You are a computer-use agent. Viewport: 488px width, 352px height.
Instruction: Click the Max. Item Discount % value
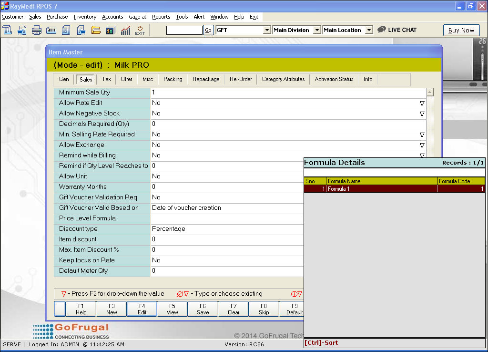(x=227, y=250)
